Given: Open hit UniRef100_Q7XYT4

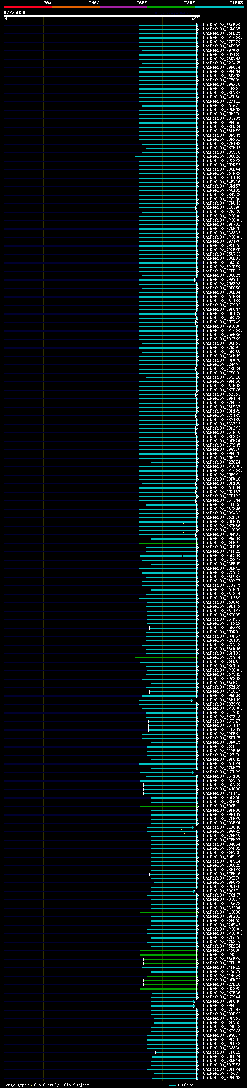Looking at the screenshot, I should pyautogui.click(x=221, y=658).
